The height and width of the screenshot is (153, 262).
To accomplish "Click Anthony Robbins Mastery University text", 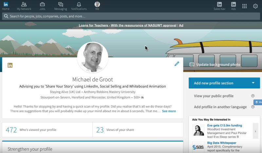I will (x=109, y=92).
